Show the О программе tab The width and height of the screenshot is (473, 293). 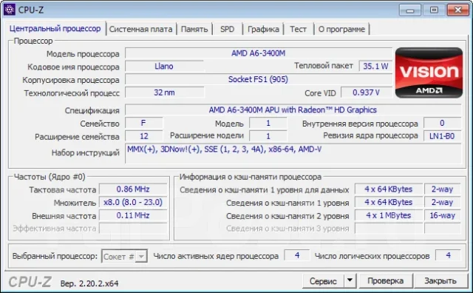[341, 29]
